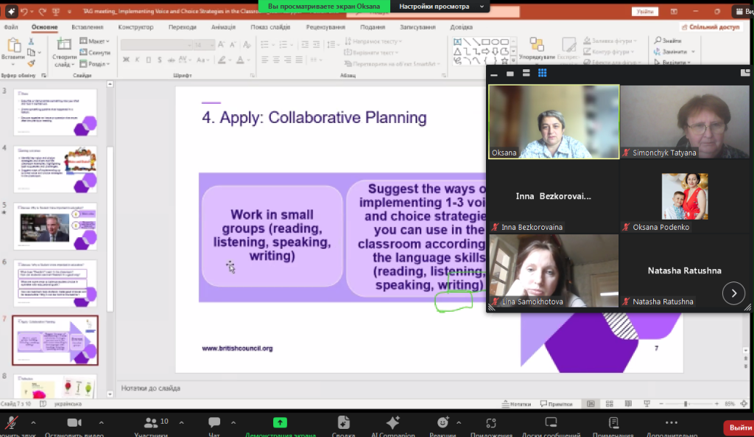Open the Zoom chat

[214, 422]
